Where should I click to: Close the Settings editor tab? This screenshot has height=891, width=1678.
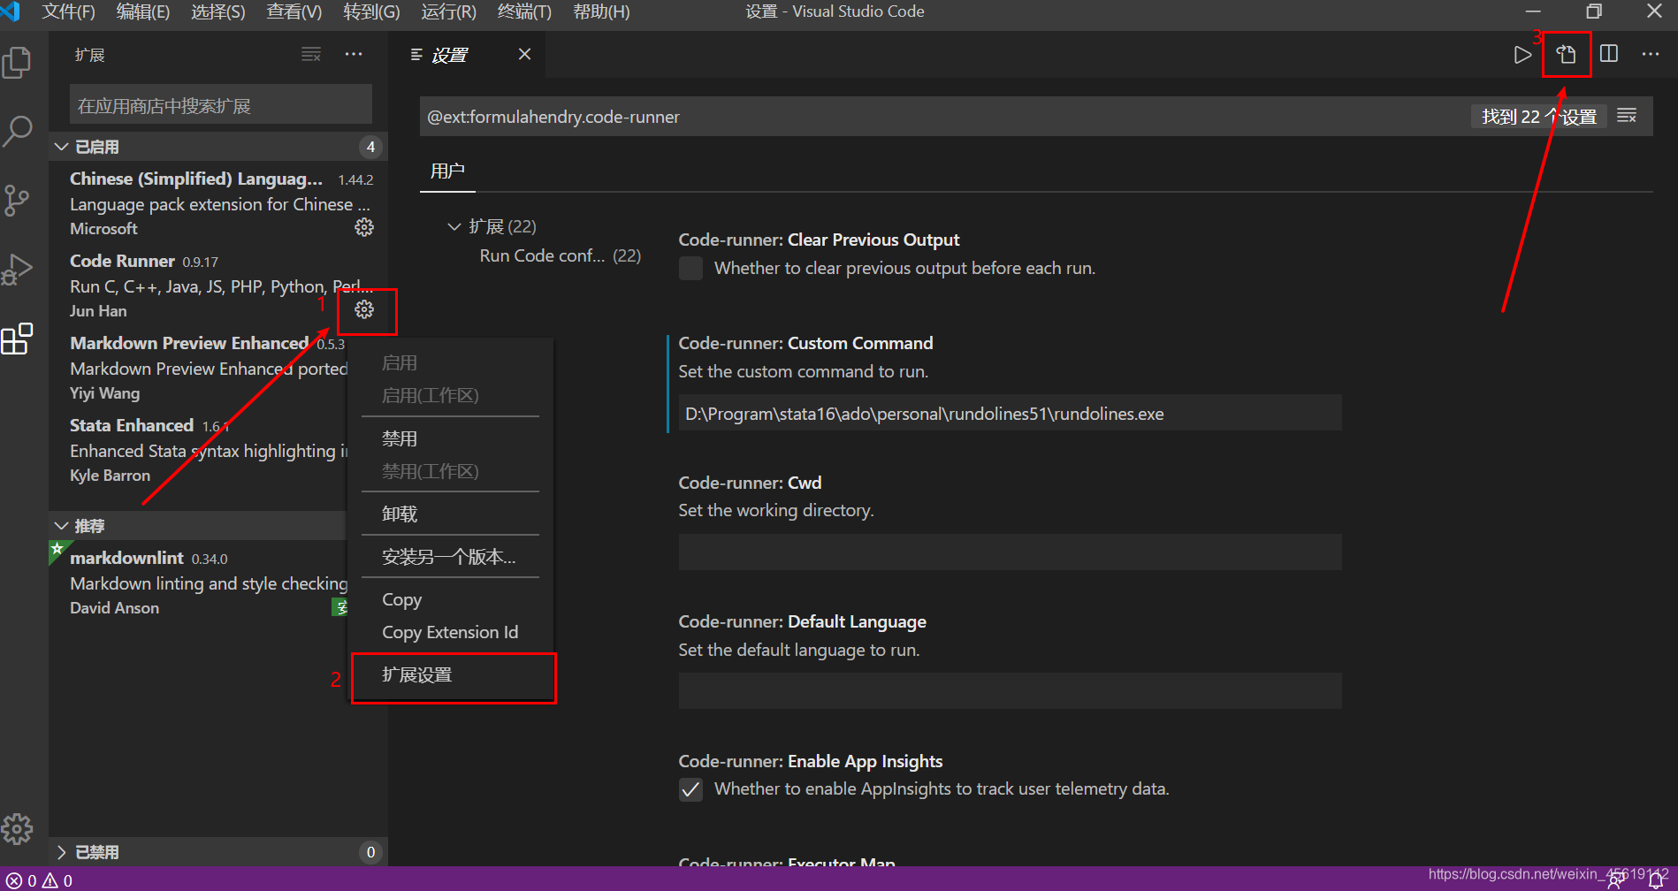click(x=524, y=55)
